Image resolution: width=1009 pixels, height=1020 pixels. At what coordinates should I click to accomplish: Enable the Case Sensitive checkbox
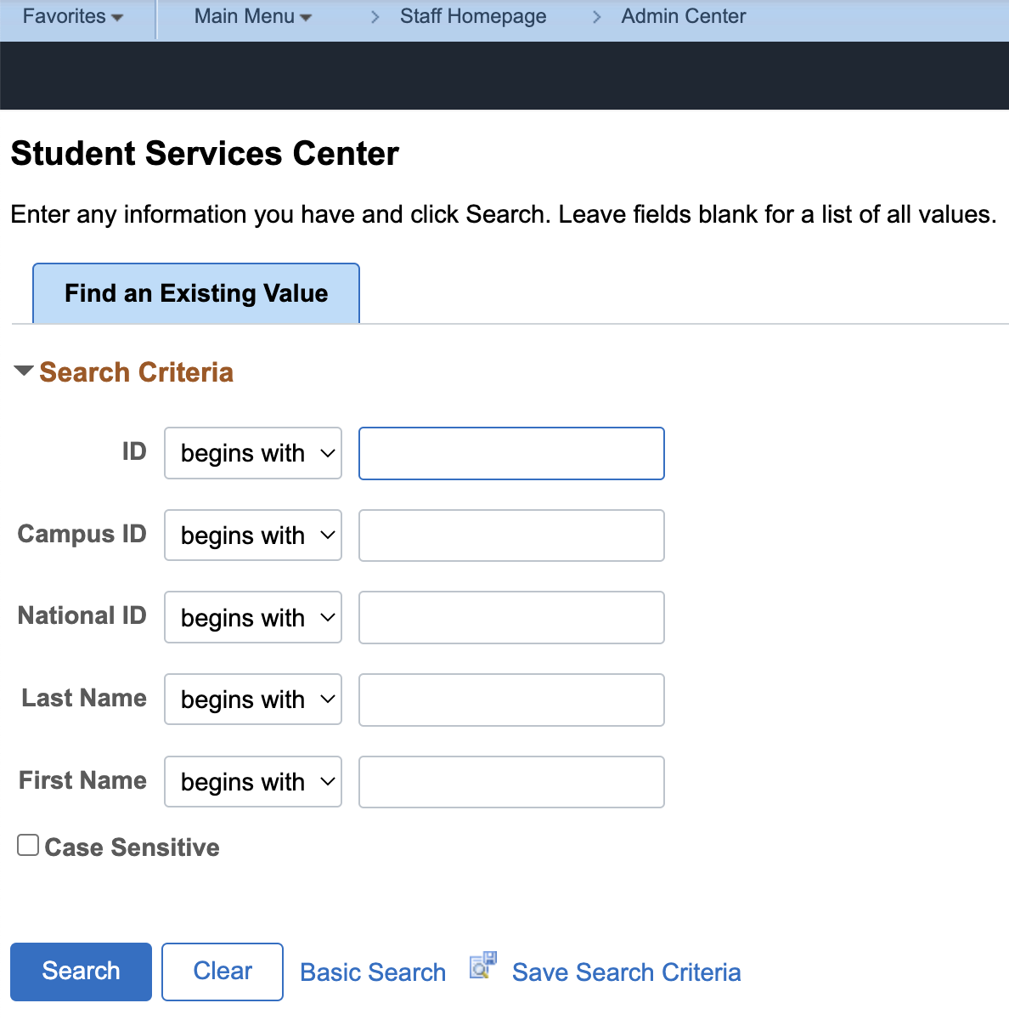tap(28, 845)
